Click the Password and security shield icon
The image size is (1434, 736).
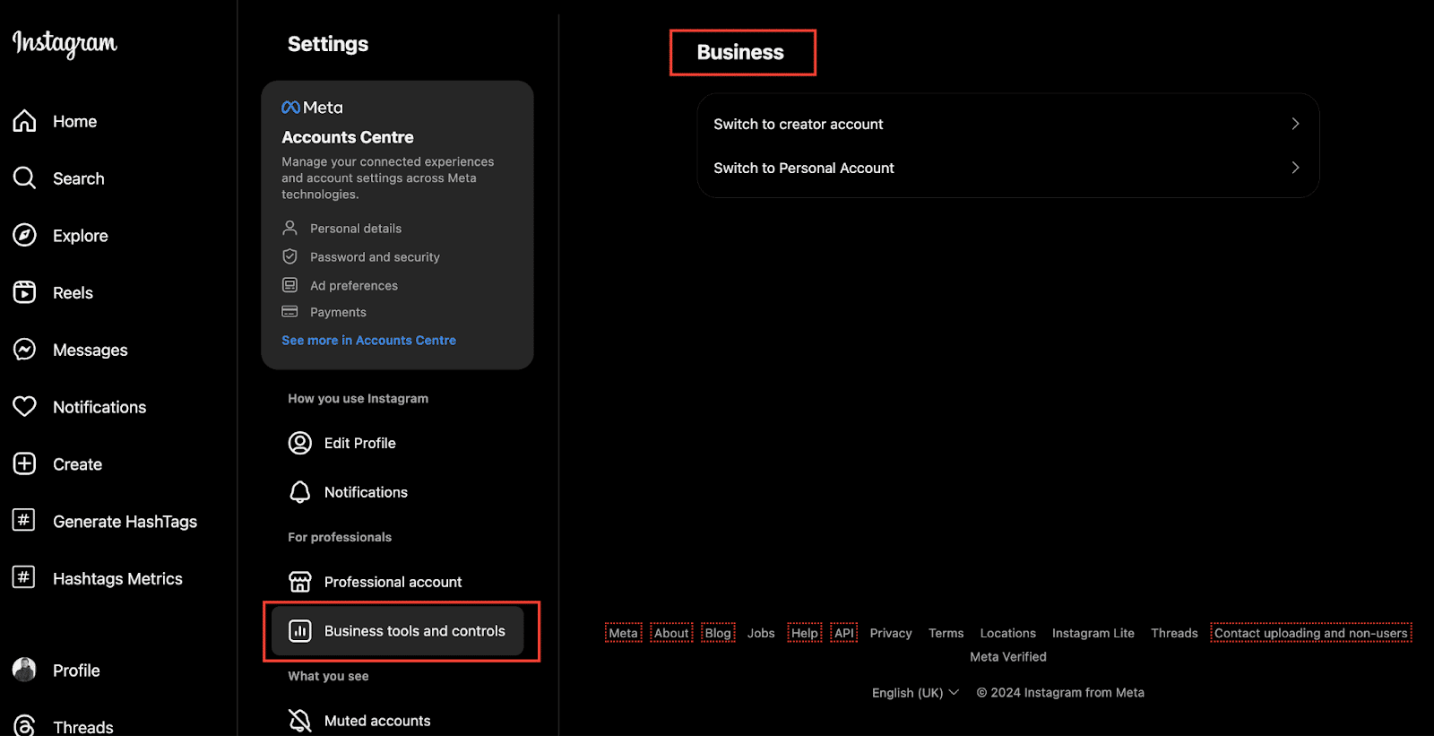click(289, 256)
